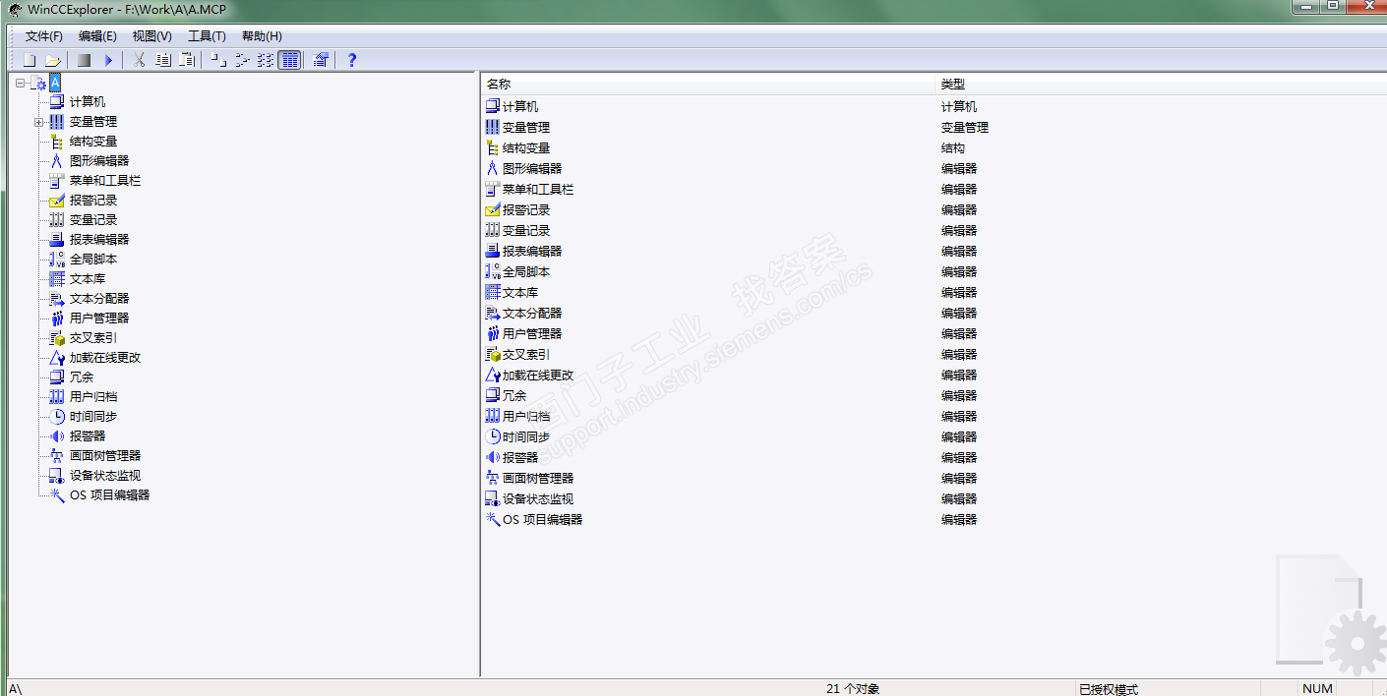This screenshot has width=1387, height=696.
Task: Open the Properties toolbar icon
Action: pos(321,60)
